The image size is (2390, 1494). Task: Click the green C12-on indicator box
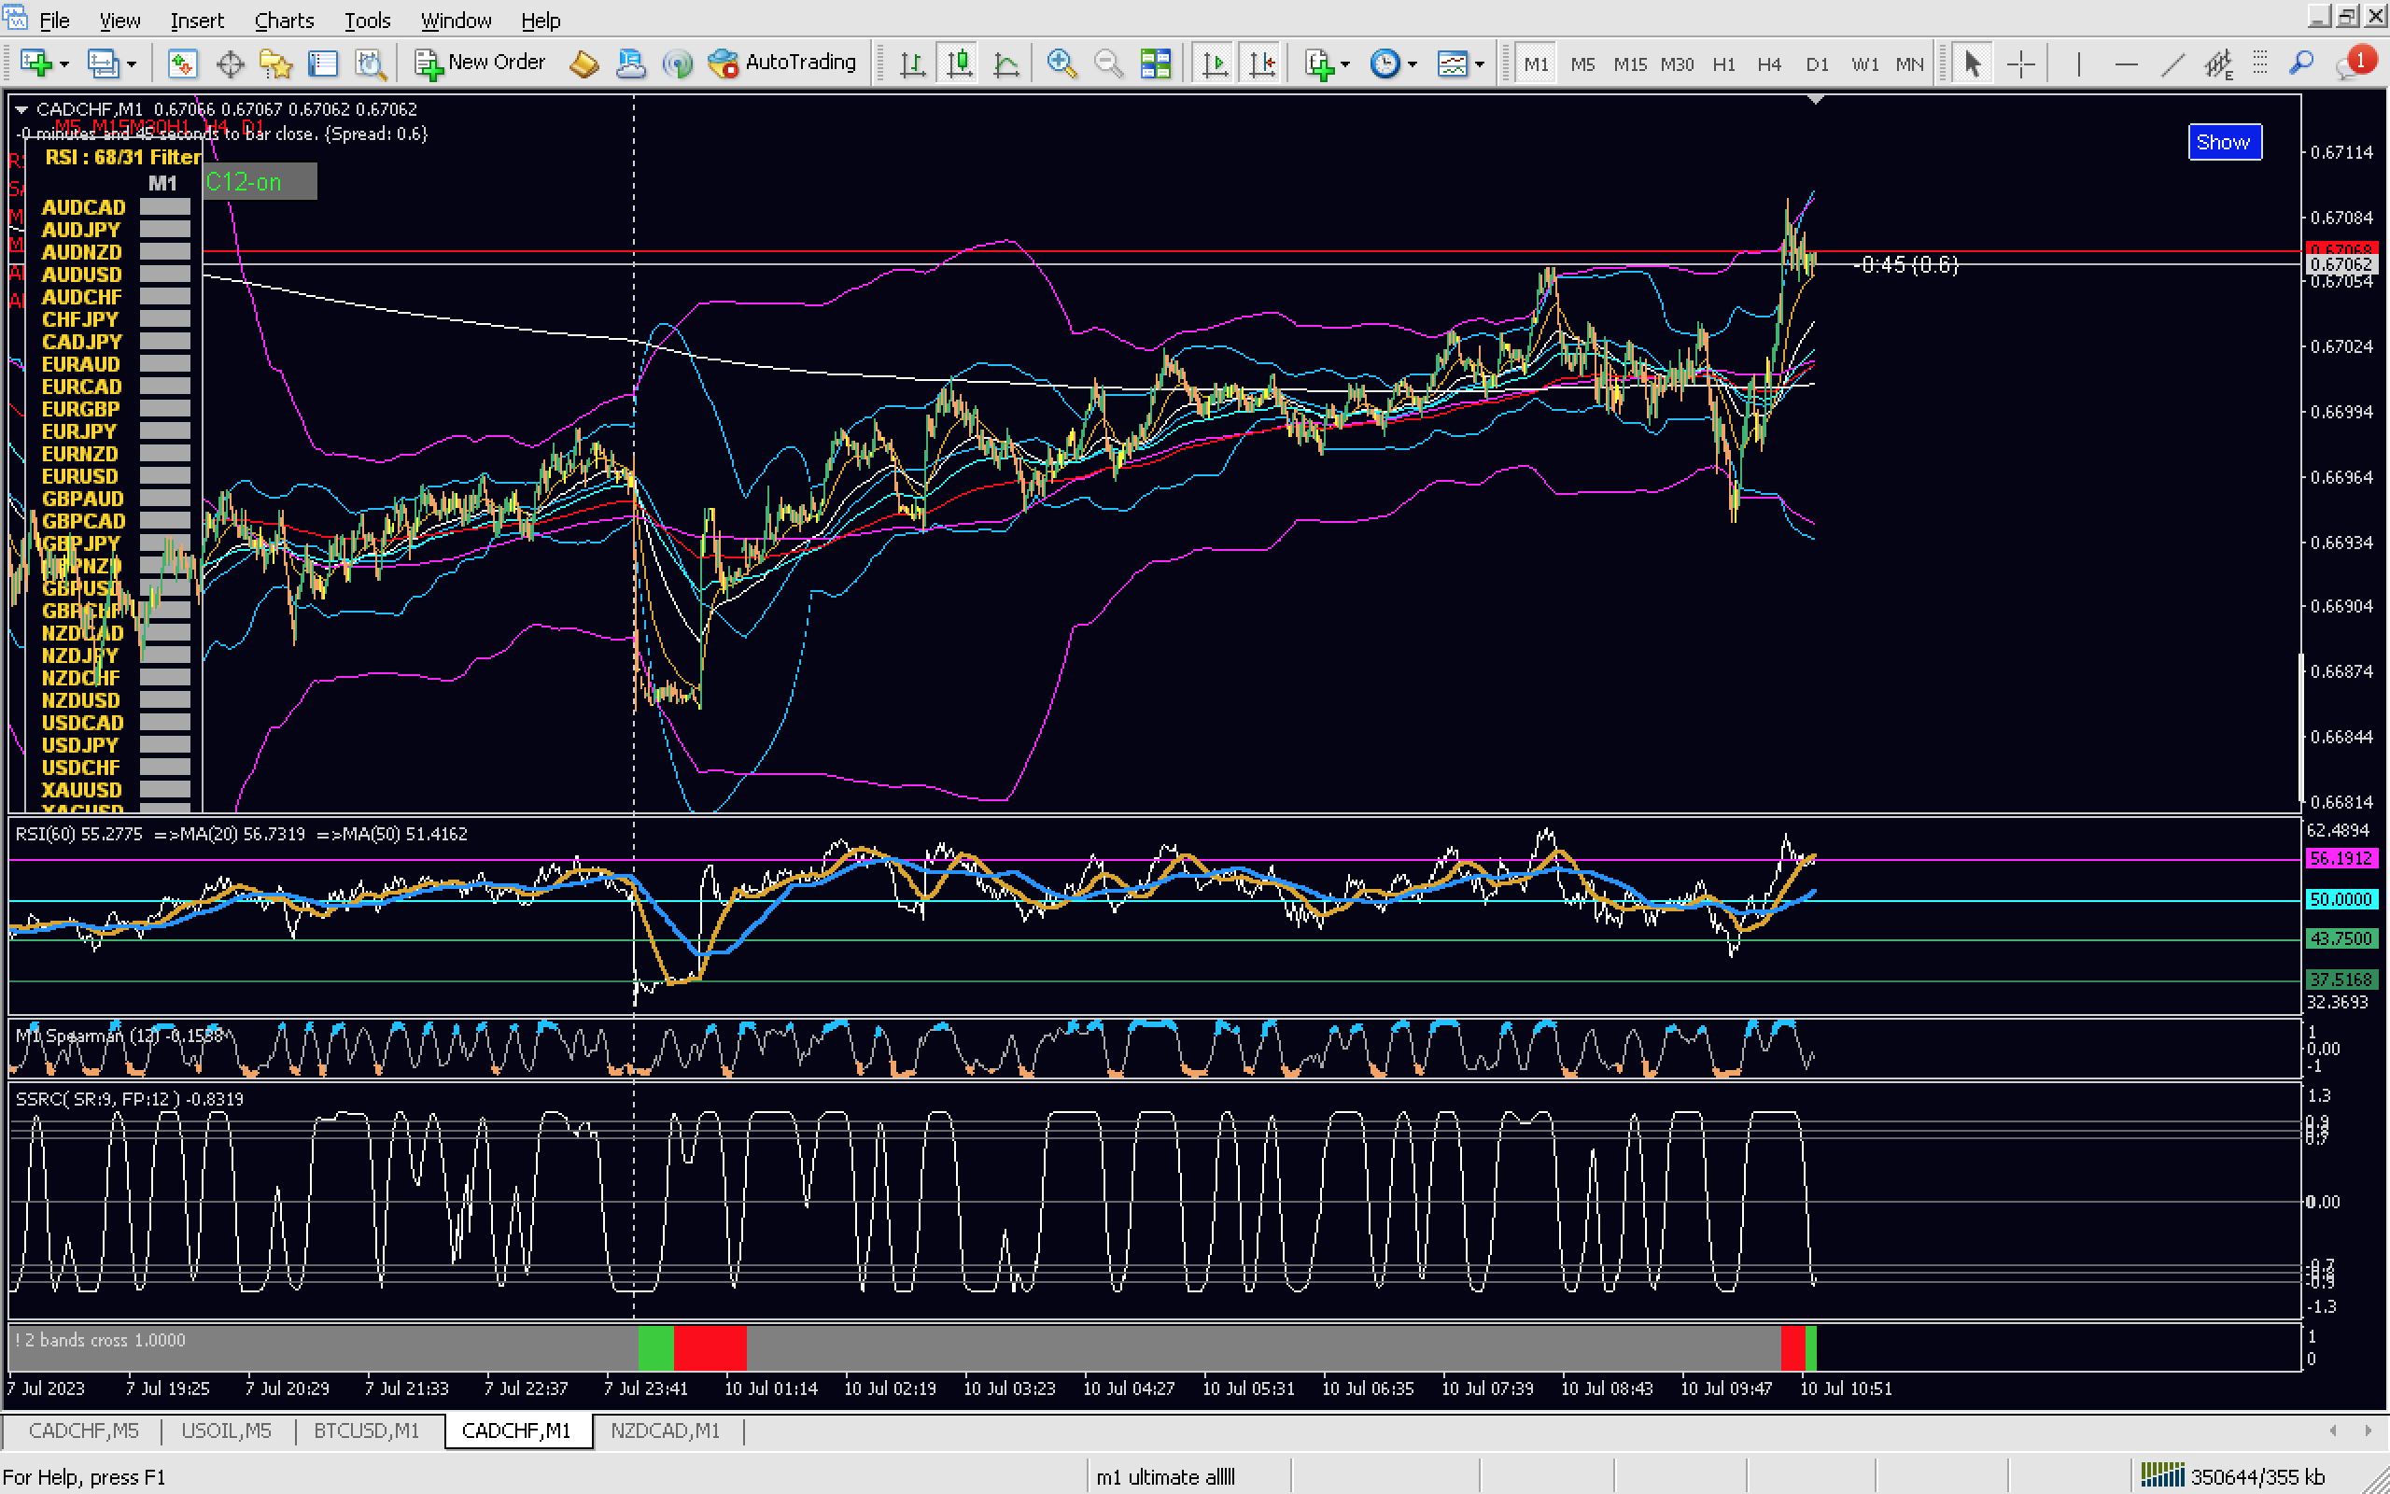tap(259, 182)
